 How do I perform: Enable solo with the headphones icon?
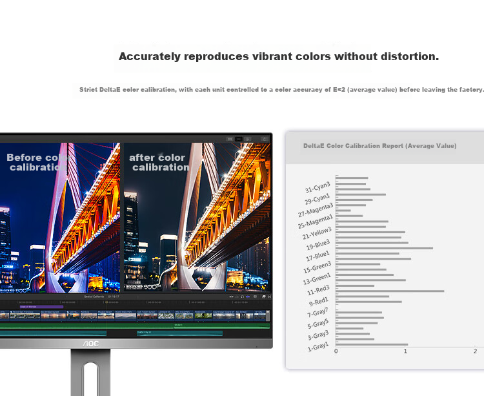(242, 297)
